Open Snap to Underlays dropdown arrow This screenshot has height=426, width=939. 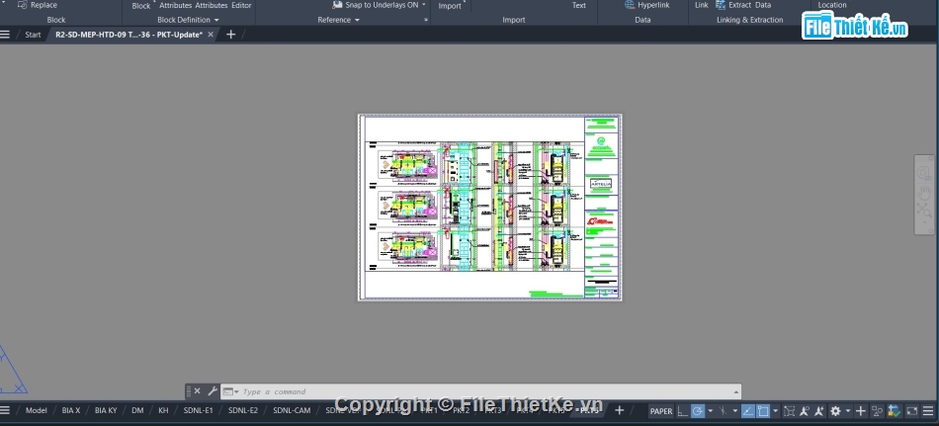424,5
